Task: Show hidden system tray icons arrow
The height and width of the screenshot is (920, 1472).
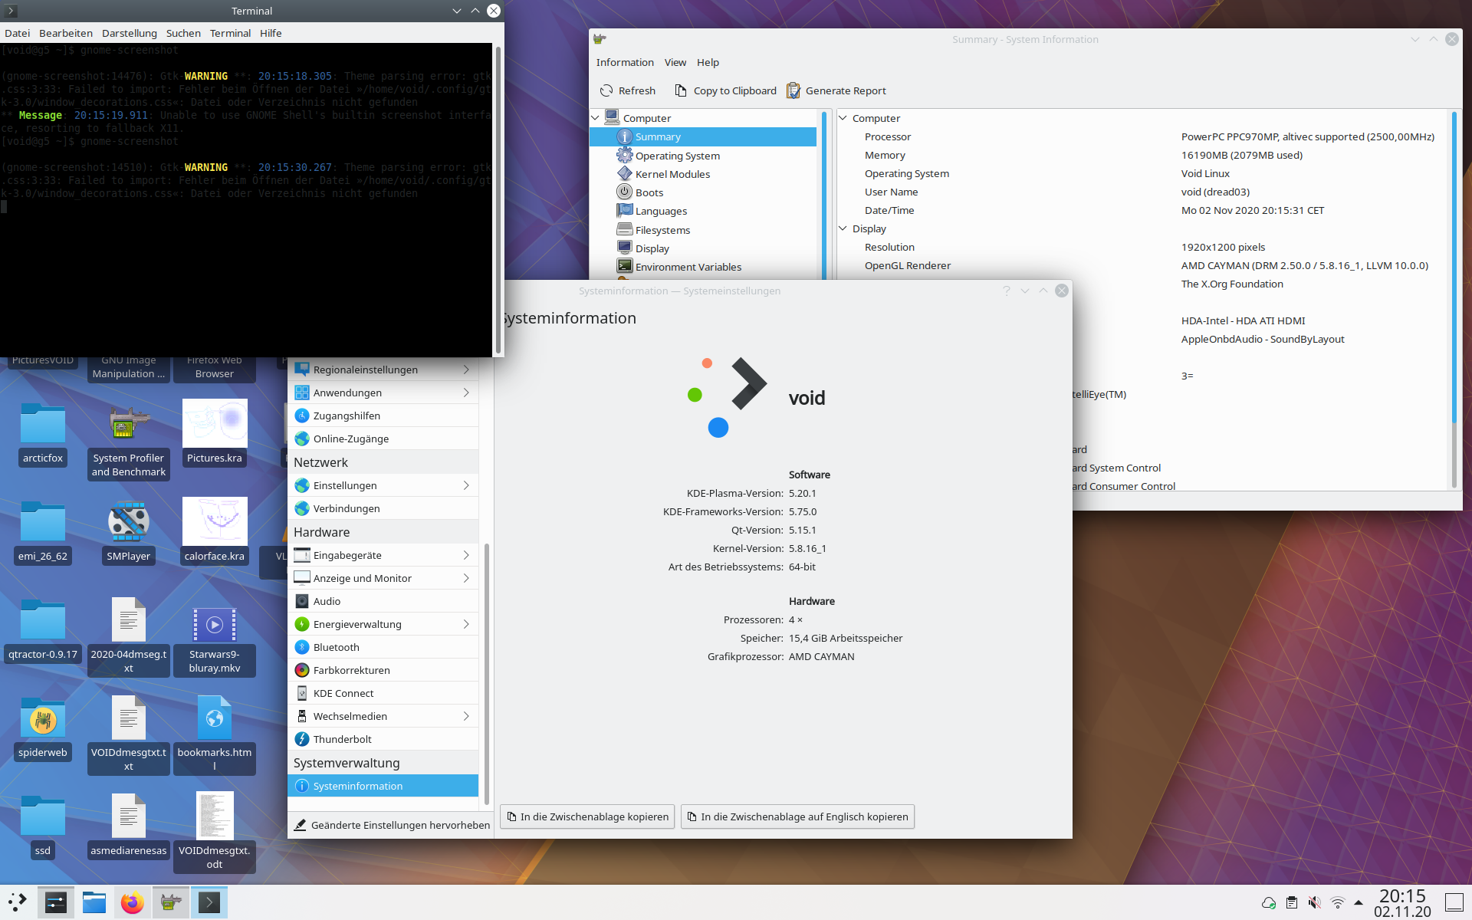Action: pos(1359,902)
